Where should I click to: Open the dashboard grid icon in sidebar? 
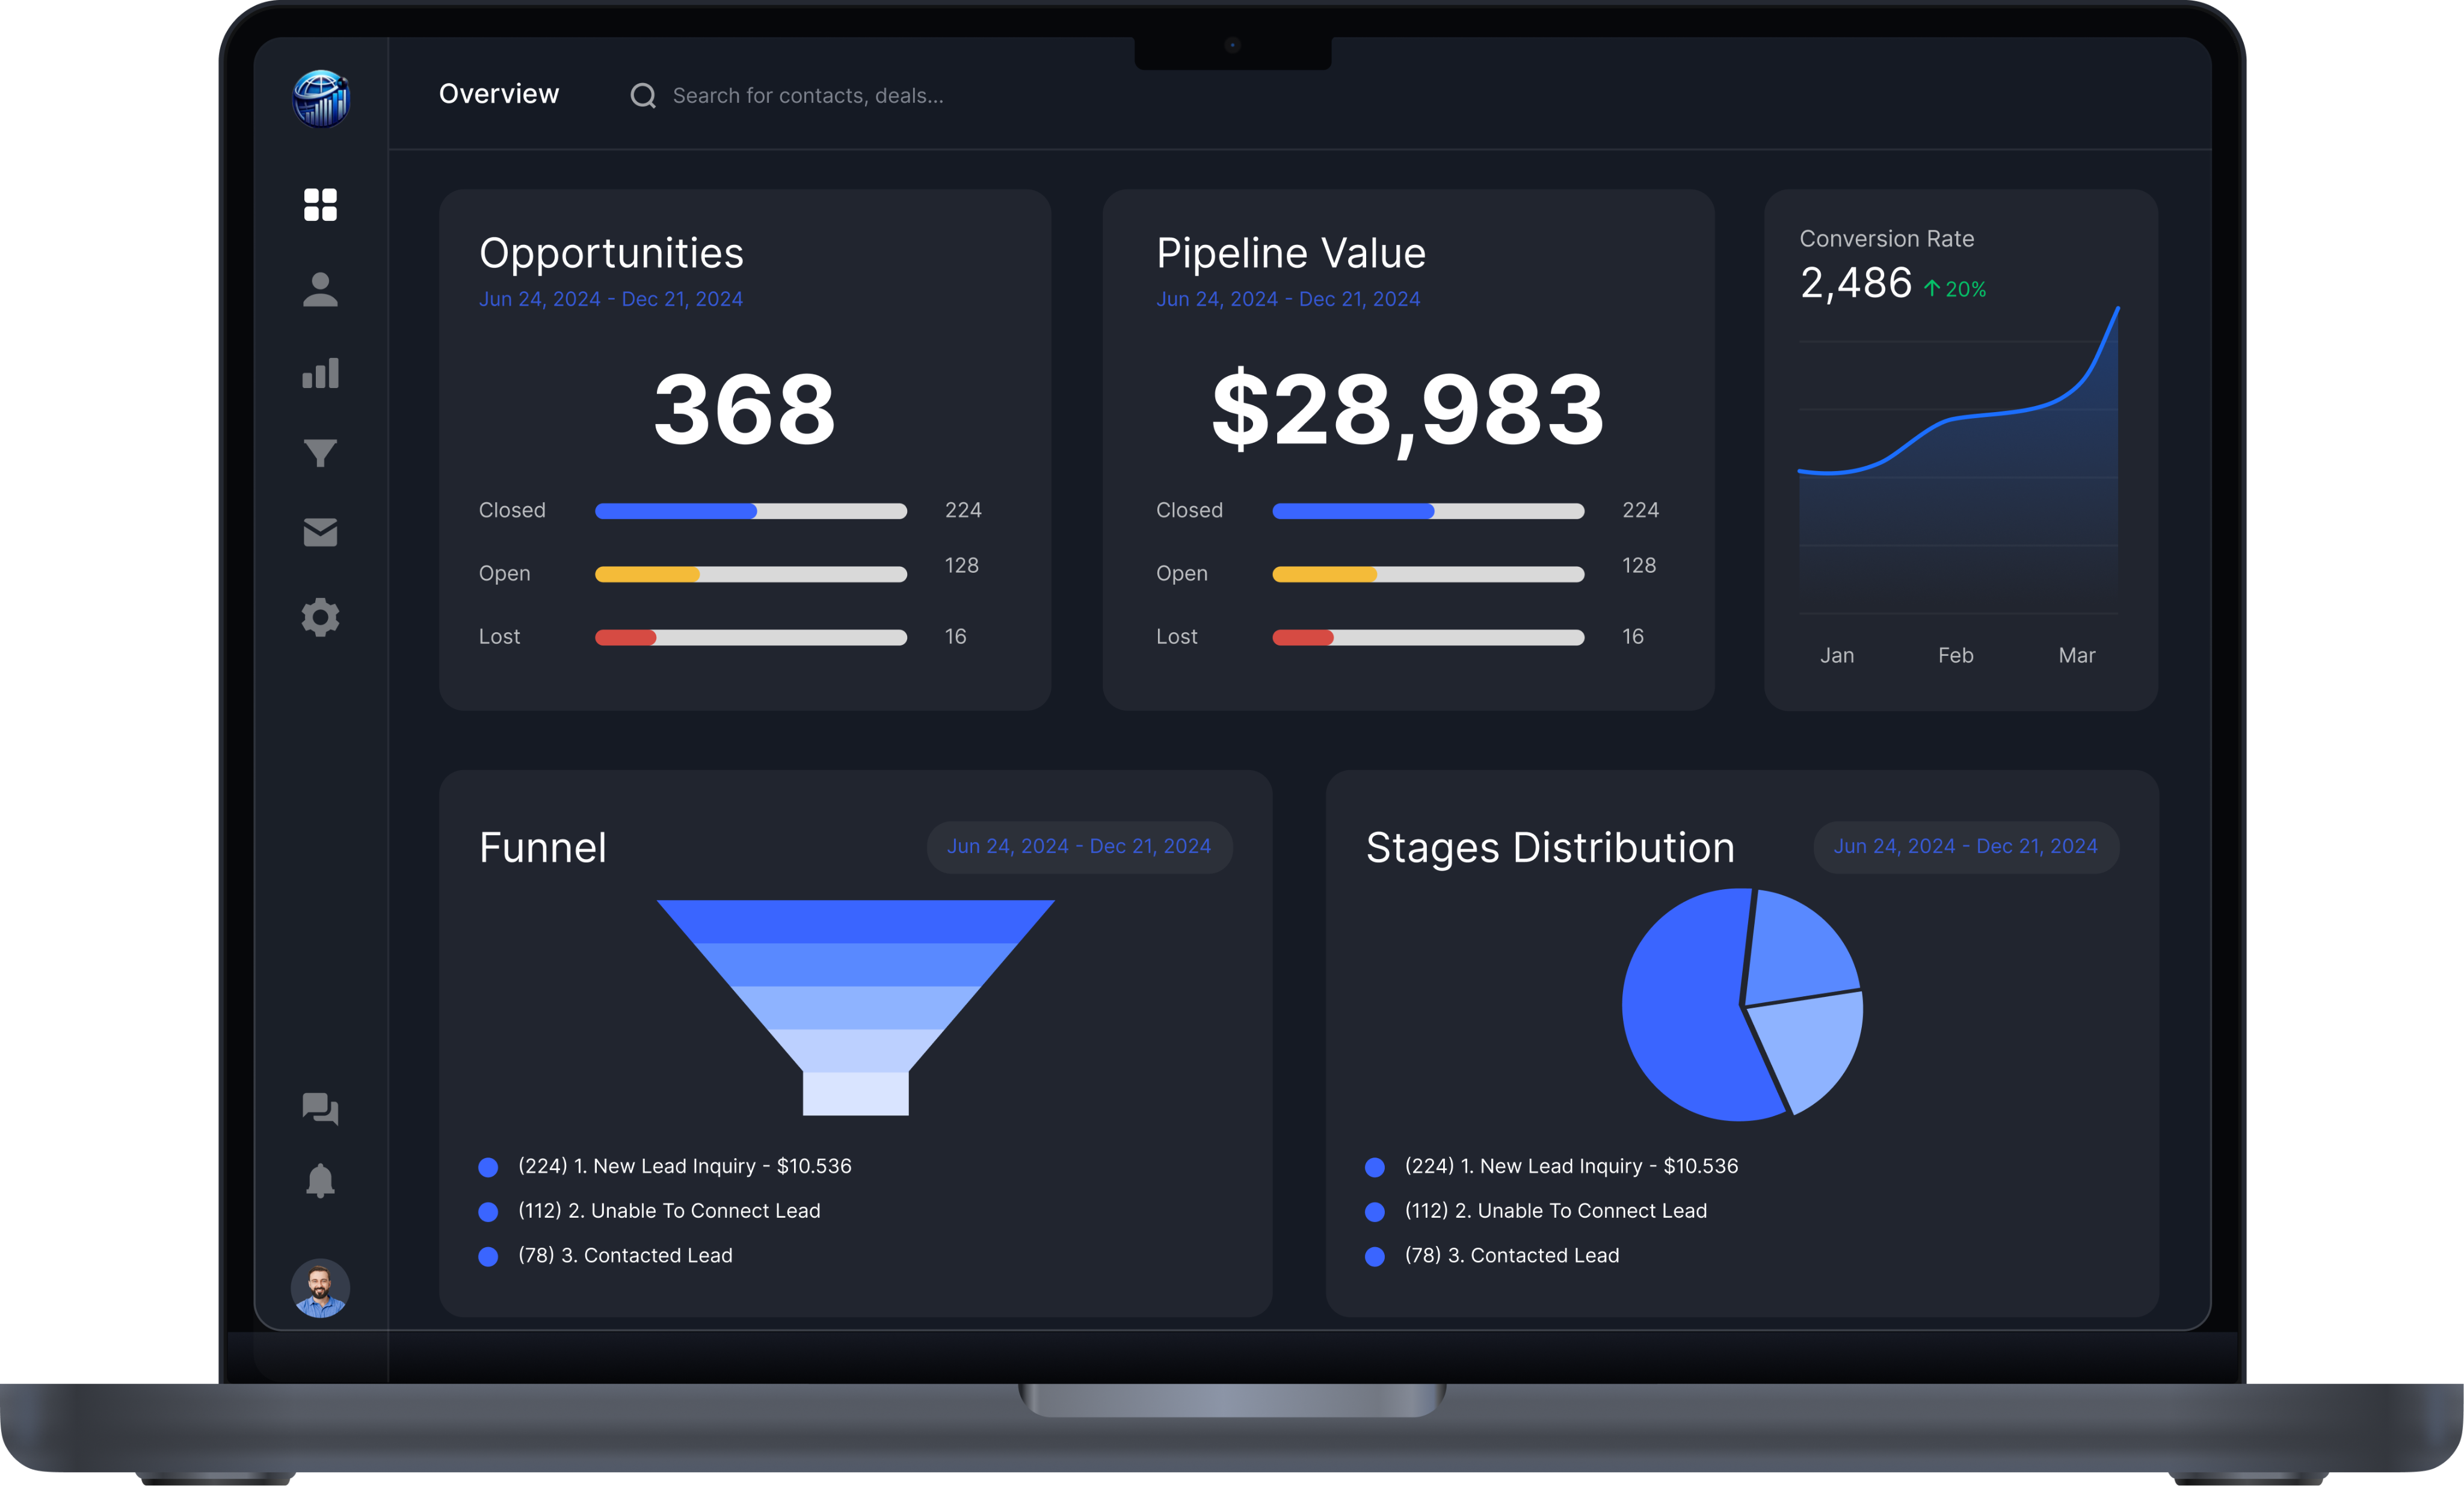[320, 205]
